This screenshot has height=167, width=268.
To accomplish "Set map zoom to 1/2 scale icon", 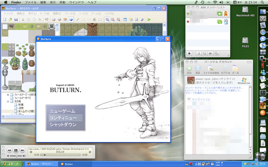I will click(x=113, y=20).
